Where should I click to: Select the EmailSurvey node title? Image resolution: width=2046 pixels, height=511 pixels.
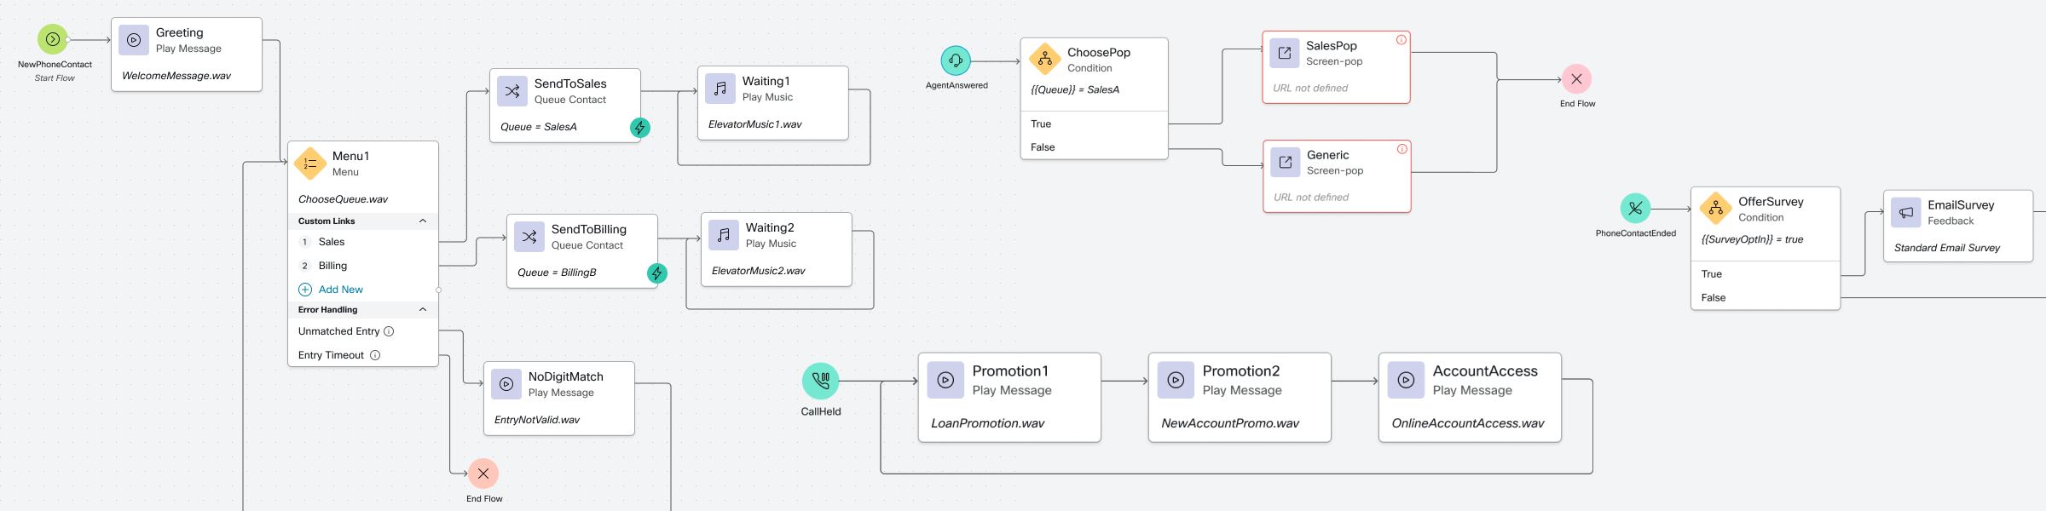pyautogui.click(x=1961, y=205)
